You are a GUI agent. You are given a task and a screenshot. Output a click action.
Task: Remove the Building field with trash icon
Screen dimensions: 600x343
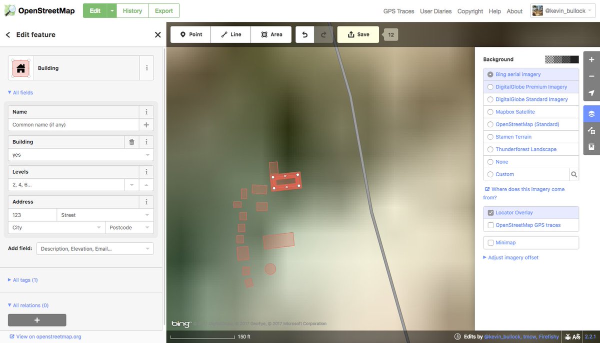click(x=131, y=142)
